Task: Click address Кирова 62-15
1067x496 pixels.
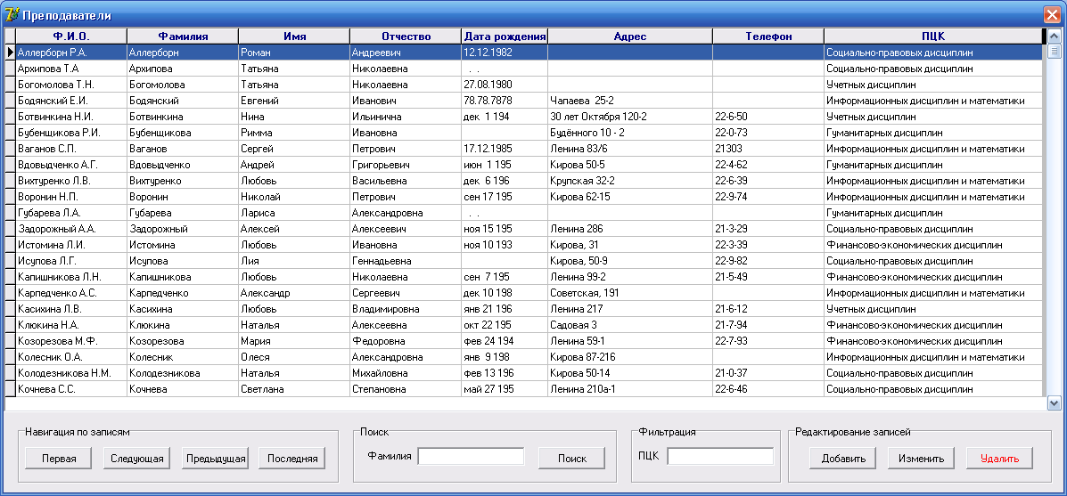Action: (x=630, y=197)
